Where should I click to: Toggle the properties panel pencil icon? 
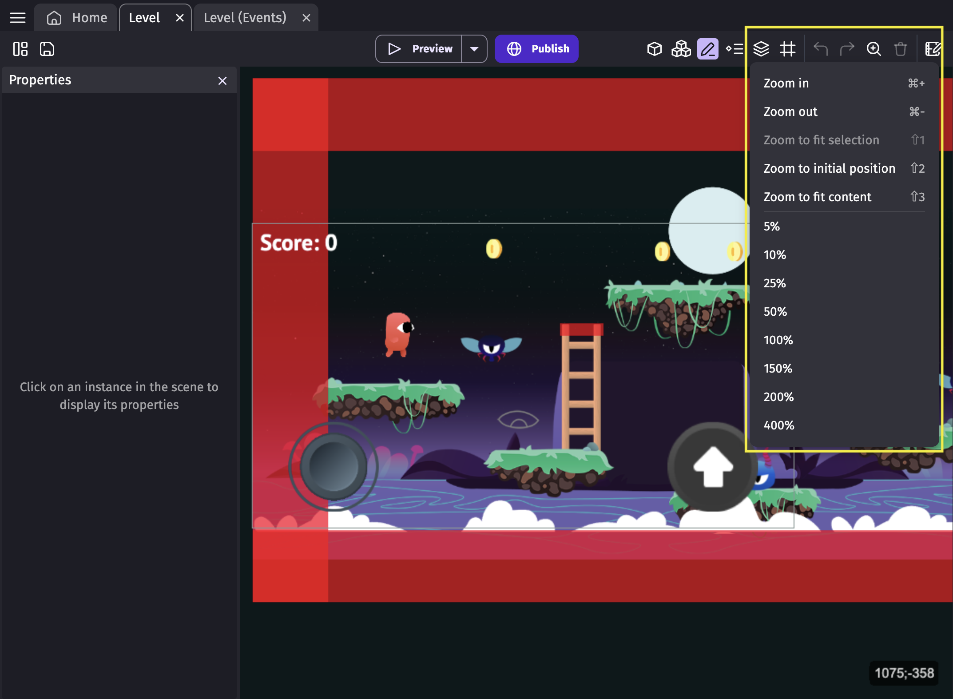707,49
